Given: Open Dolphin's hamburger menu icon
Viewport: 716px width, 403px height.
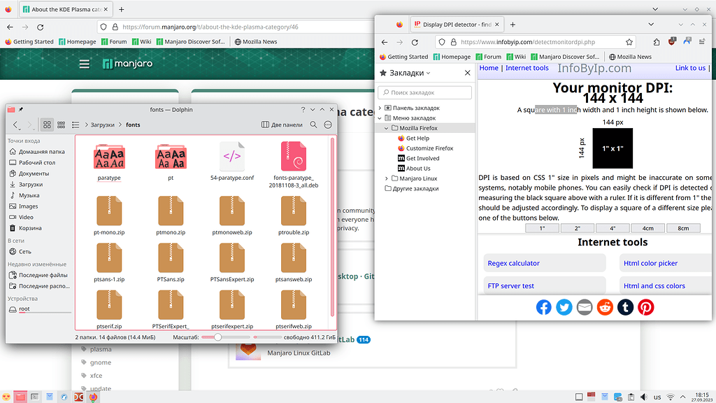Looking at the screenshot, I should click(328, 125).
